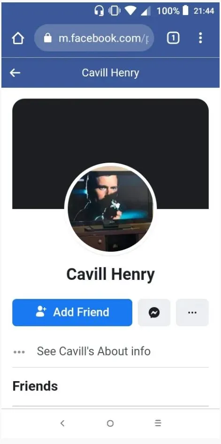
Task: Tap the ellipsis icon beside About info
Action: pyautogui.click(x=19, y=352)
